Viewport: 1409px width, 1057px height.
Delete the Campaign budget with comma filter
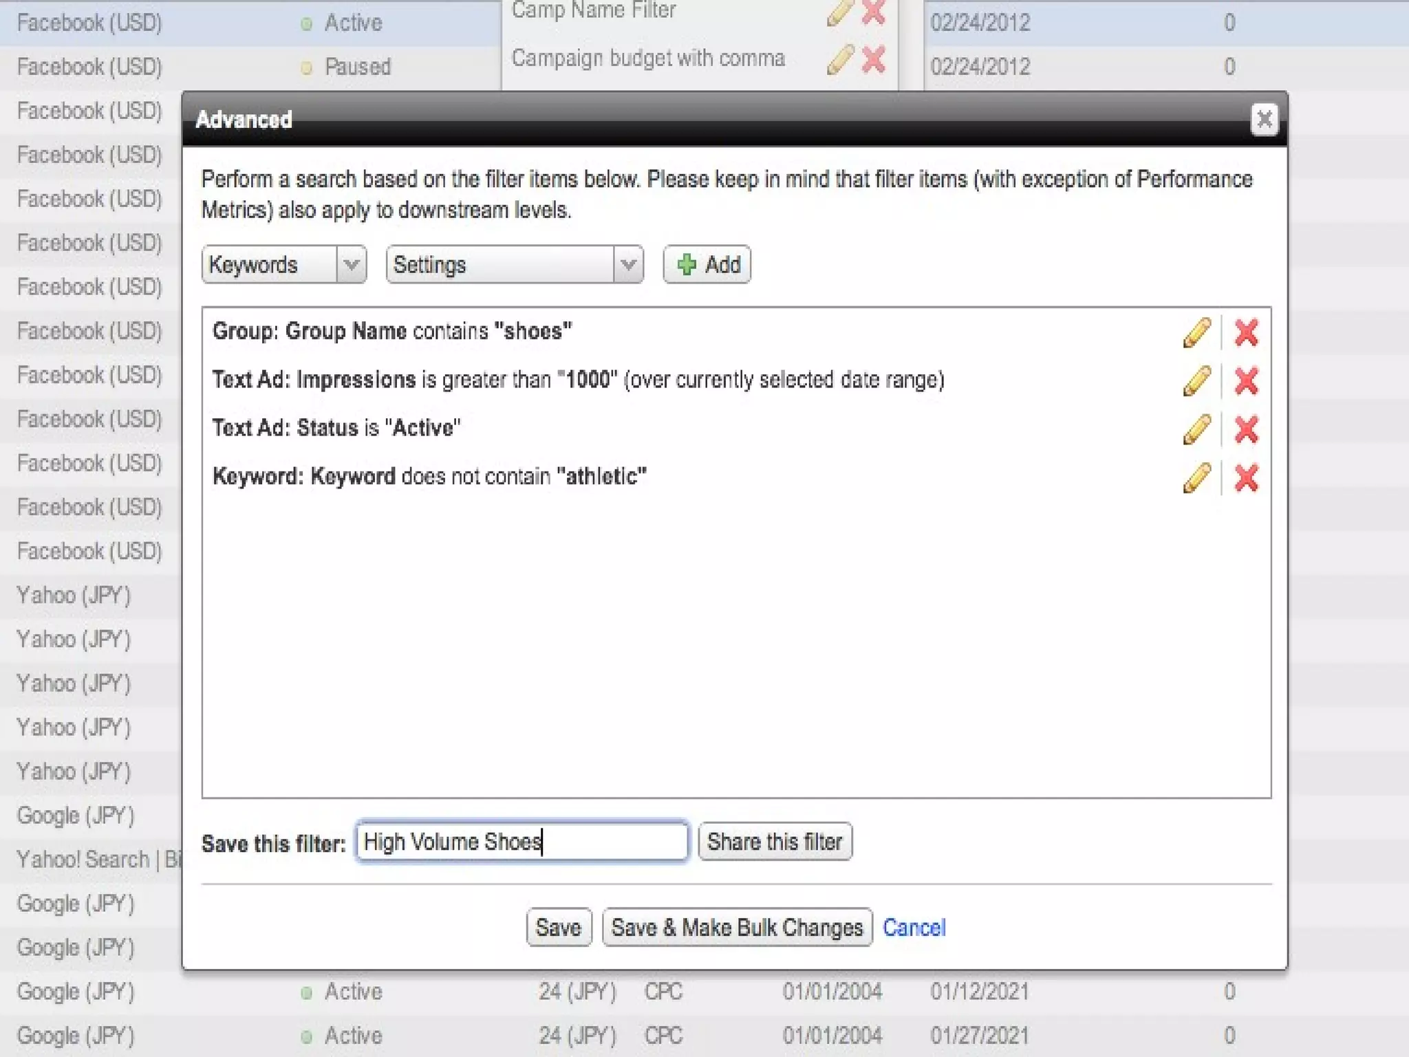(x=873, y=60)
